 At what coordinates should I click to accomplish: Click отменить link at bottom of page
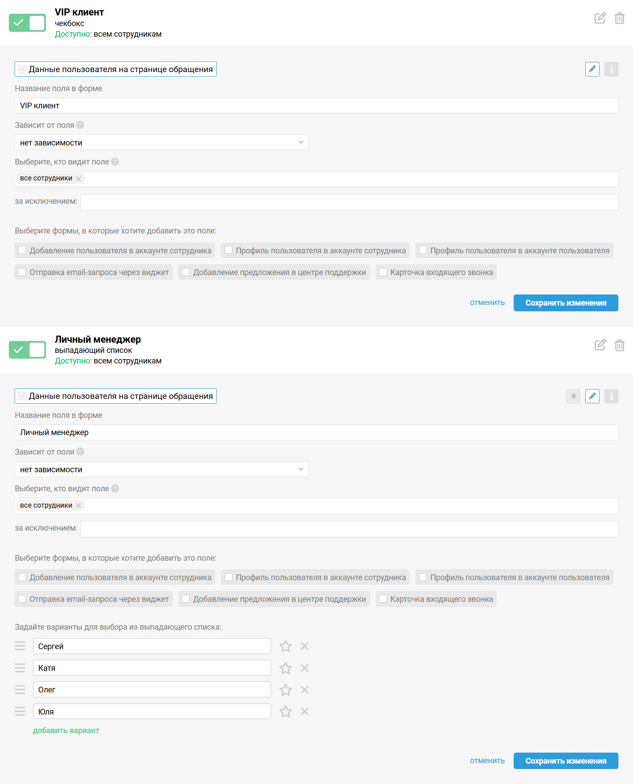click(487, 761)
